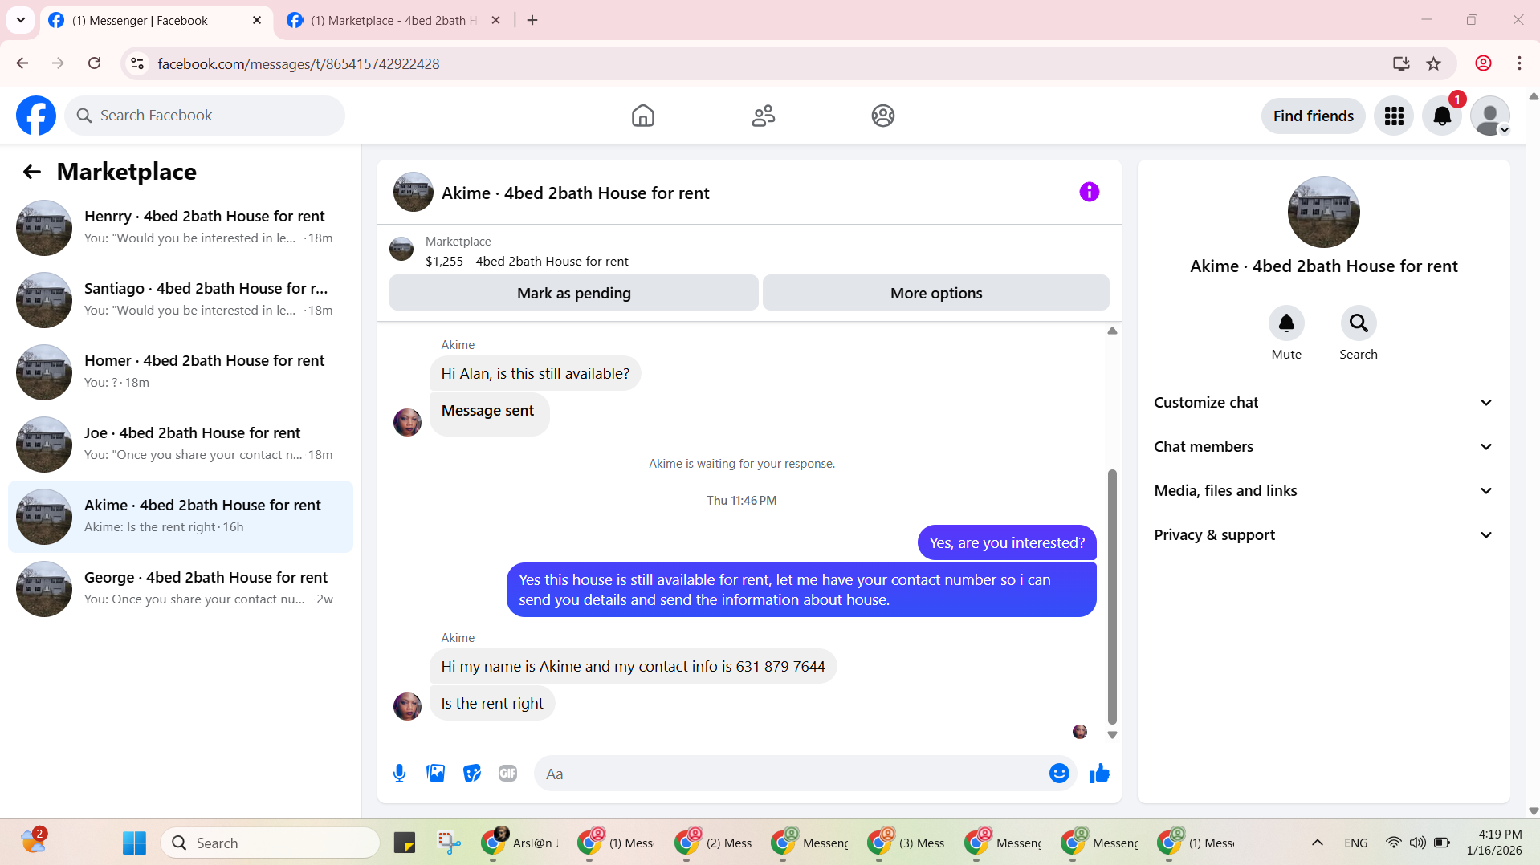Image resolution: width=1540 pixels, height=865 pixels.
Task: Open Windows Start menu
Action: 134,843
